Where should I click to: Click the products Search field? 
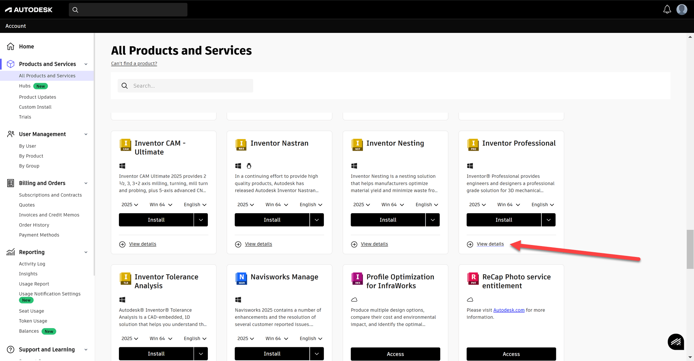pyautogui.click(x=185, y=86)
